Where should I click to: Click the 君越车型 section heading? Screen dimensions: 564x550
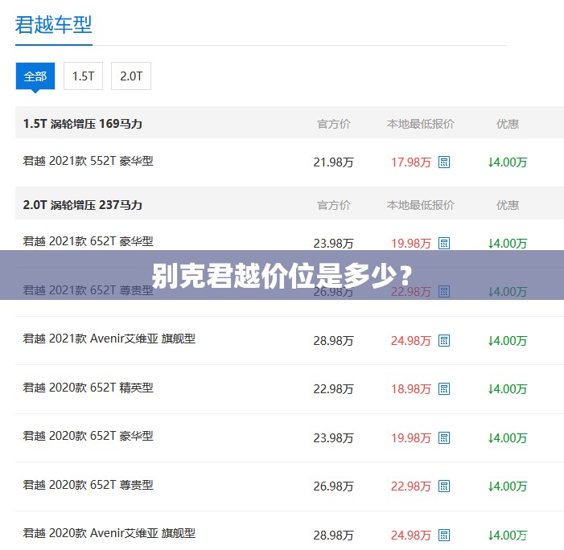(54, 25)
